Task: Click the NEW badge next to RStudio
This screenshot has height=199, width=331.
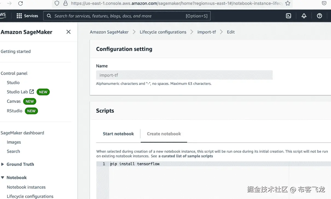Action: 31,111
